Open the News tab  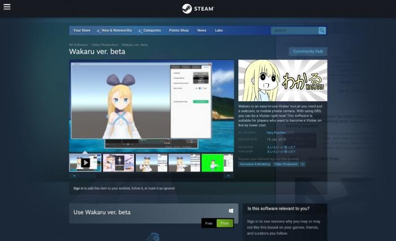(x=202, y=31)
